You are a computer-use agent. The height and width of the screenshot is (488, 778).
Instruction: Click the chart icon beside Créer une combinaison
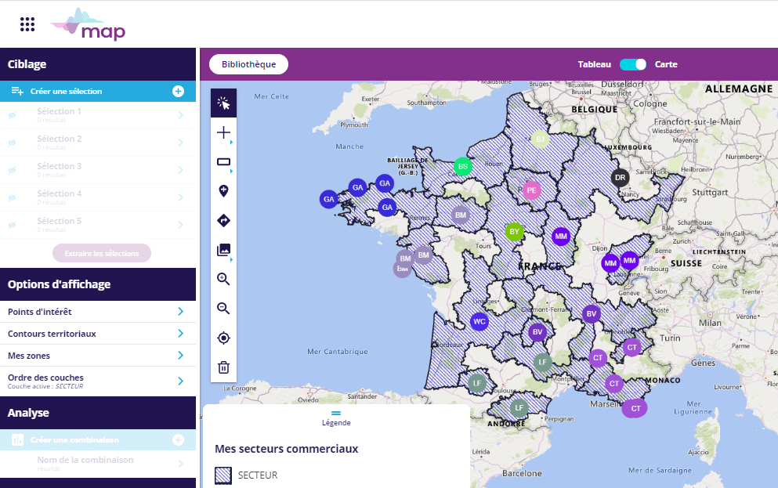click(x=17, y=440)
